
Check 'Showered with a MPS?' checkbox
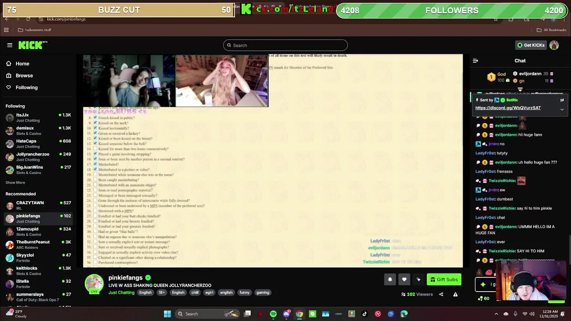[x=95, y=211]
